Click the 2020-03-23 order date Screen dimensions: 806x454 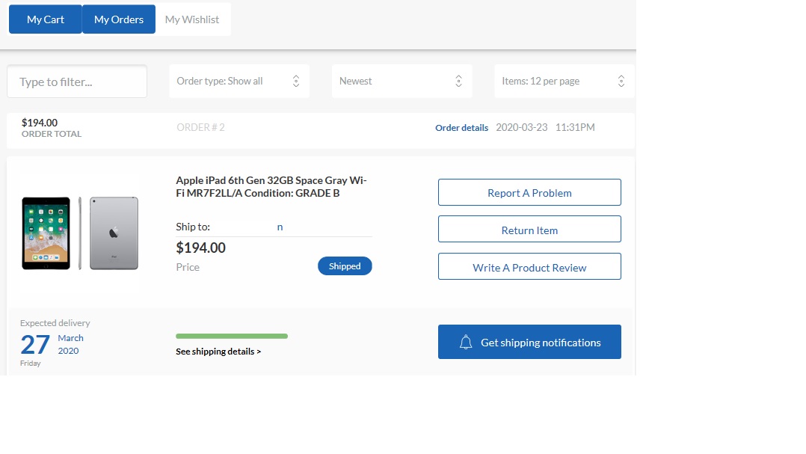coord(522,127)
